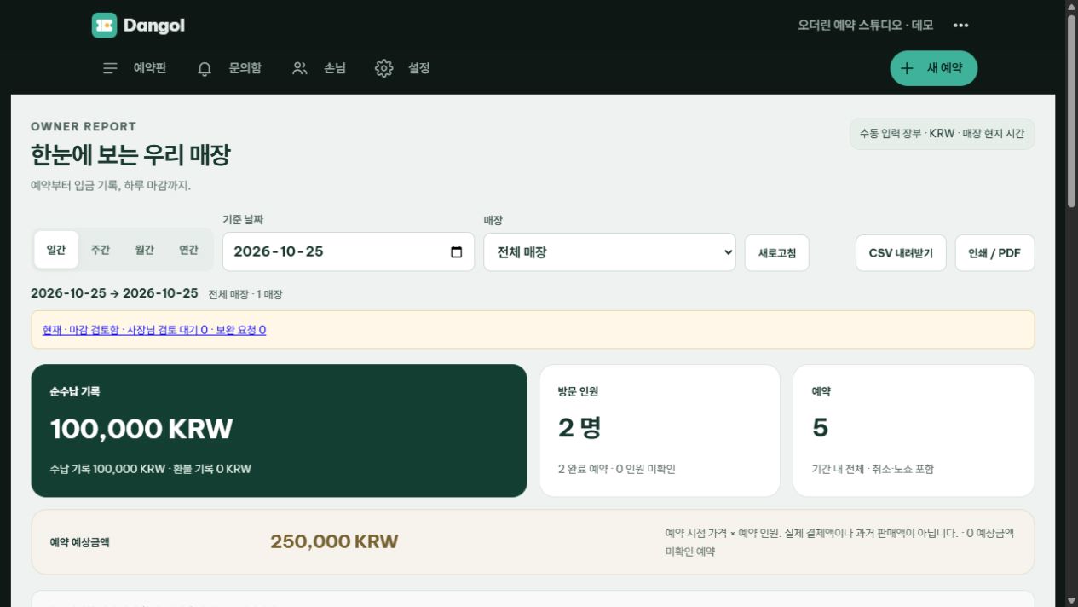The width and height of the screenshot is (1078, 607).
Task: Click the 예약판 list icon
Action: 110,68
